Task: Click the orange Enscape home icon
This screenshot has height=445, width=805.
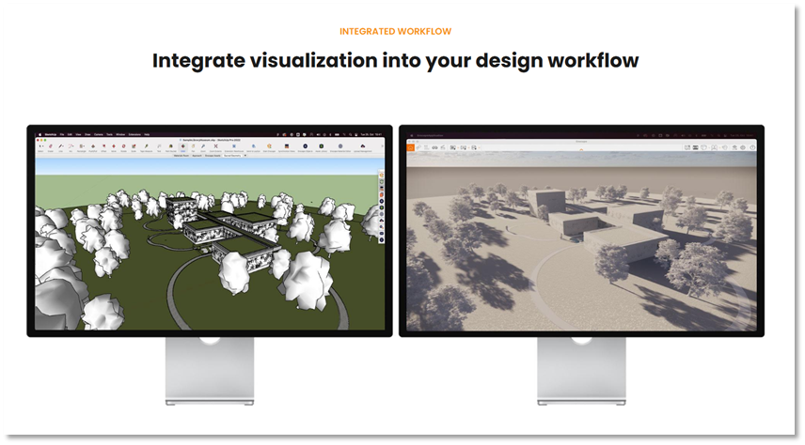Action: [411, 146]
